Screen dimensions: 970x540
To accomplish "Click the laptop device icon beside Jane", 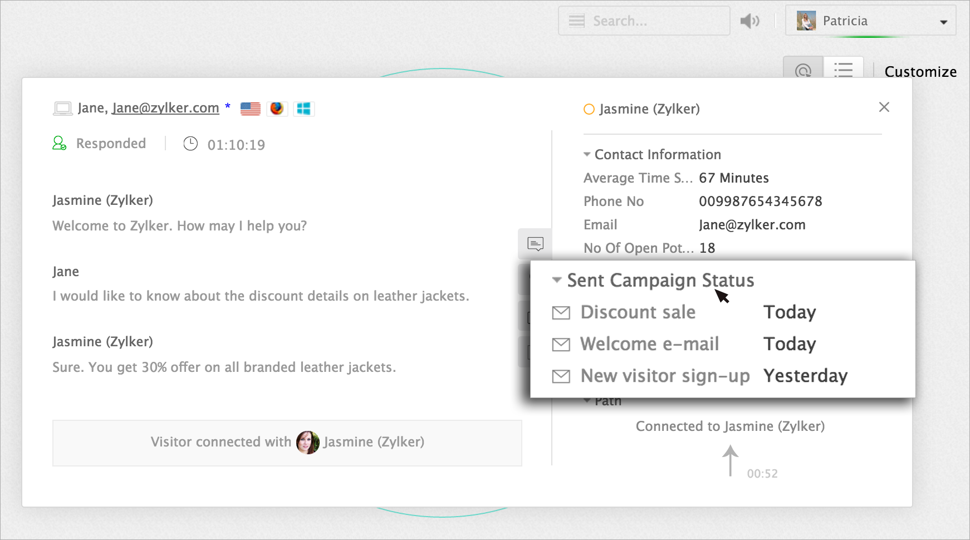I will [62, 109].
